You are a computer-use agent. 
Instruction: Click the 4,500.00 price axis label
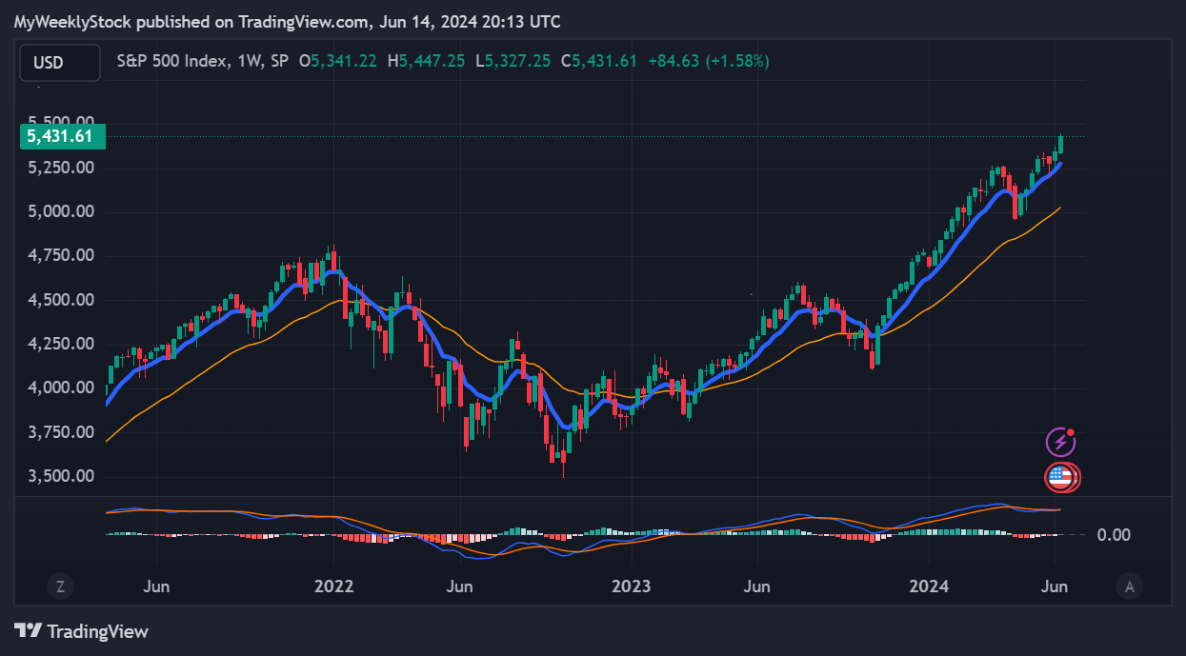[60, 300]
